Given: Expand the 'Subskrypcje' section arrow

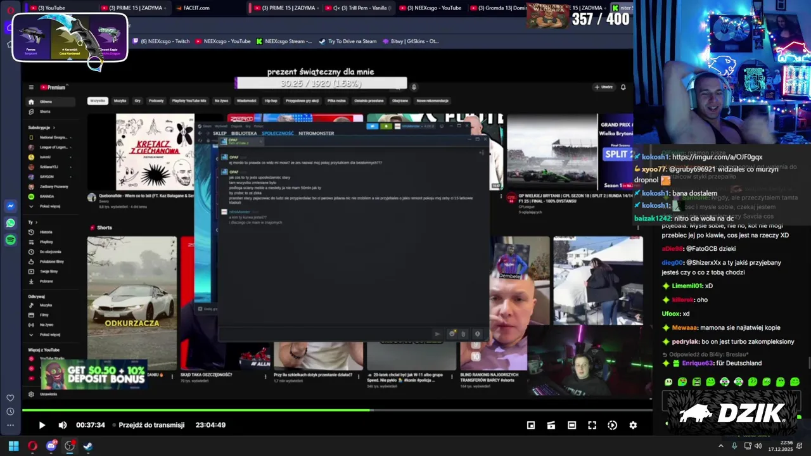Looking at the screenshot, I should (x=54, y=127).
